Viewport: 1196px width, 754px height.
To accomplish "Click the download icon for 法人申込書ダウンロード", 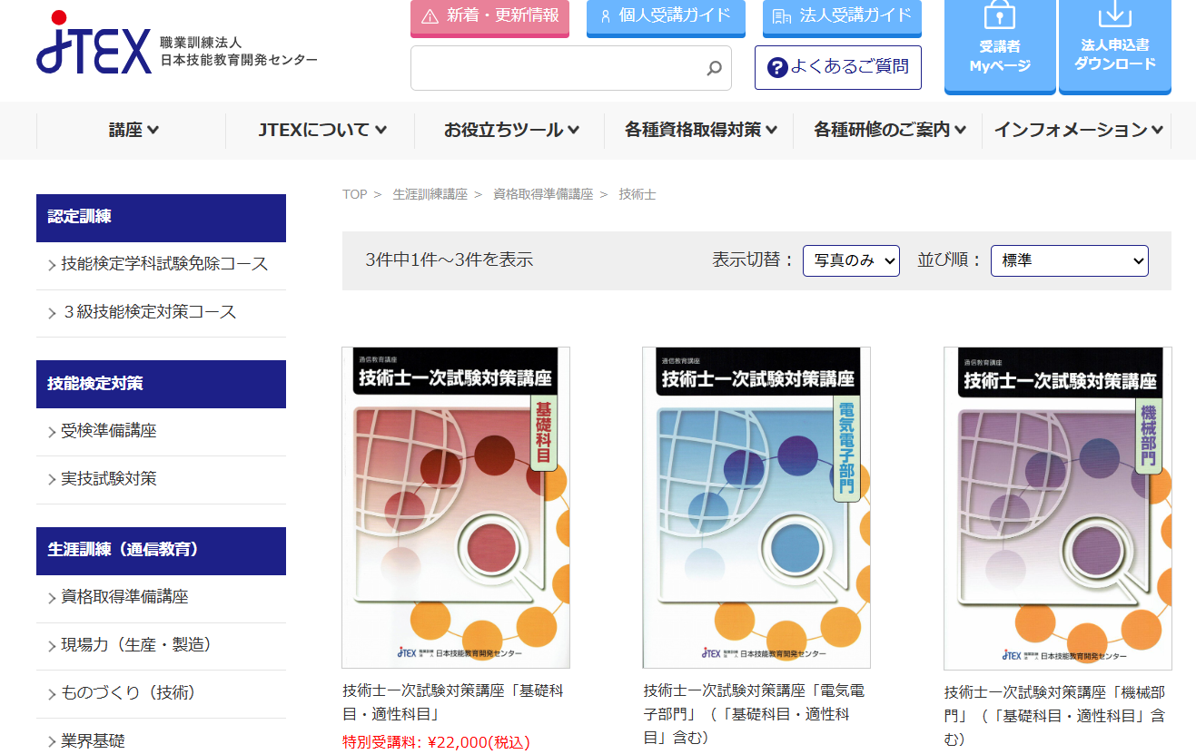I will click(1114, 14).
